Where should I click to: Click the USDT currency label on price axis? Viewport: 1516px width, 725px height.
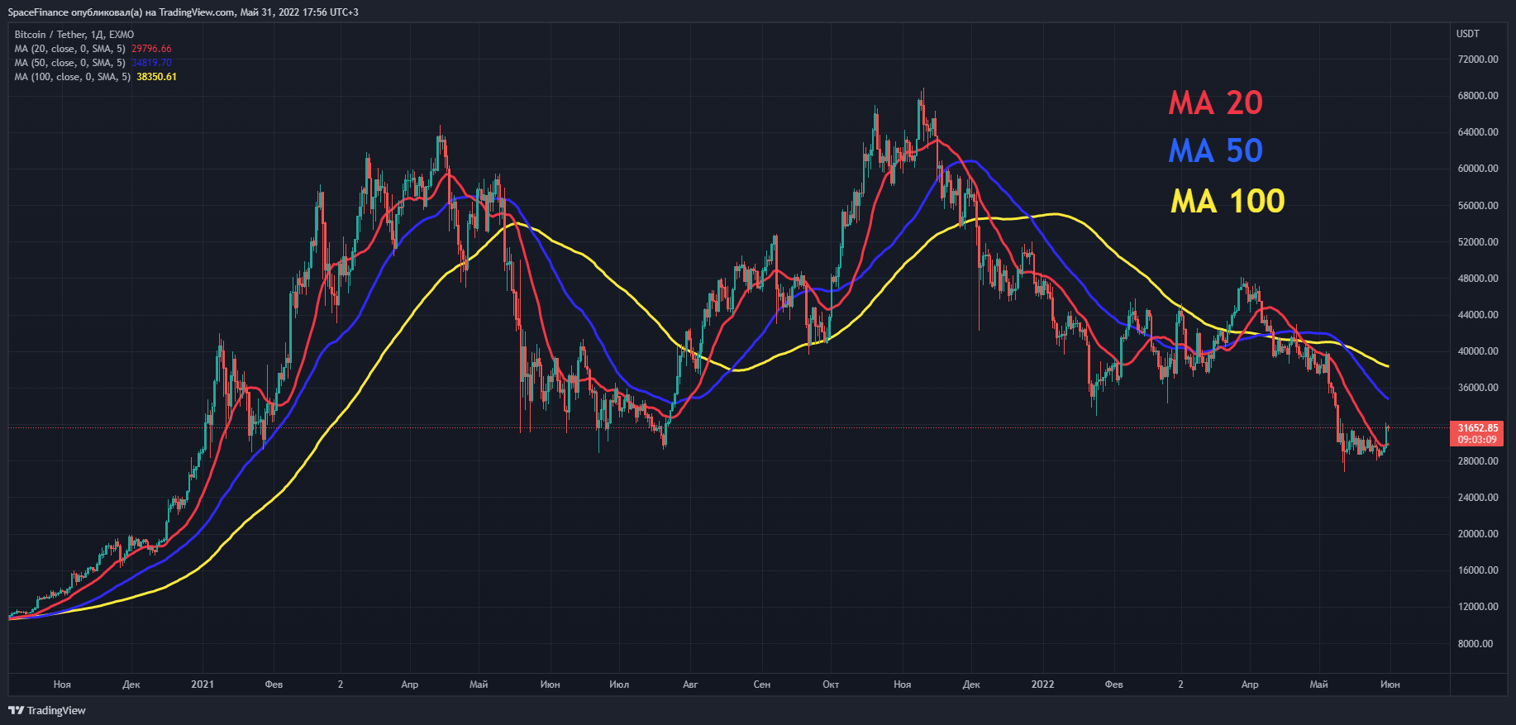pos(1468,34)
